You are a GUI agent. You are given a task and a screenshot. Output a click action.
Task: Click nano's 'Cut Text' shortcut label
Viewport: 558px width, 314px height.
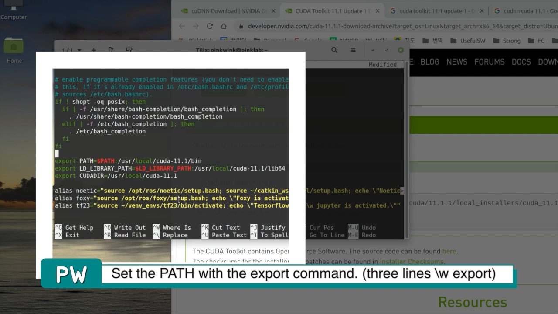[226, 228]
